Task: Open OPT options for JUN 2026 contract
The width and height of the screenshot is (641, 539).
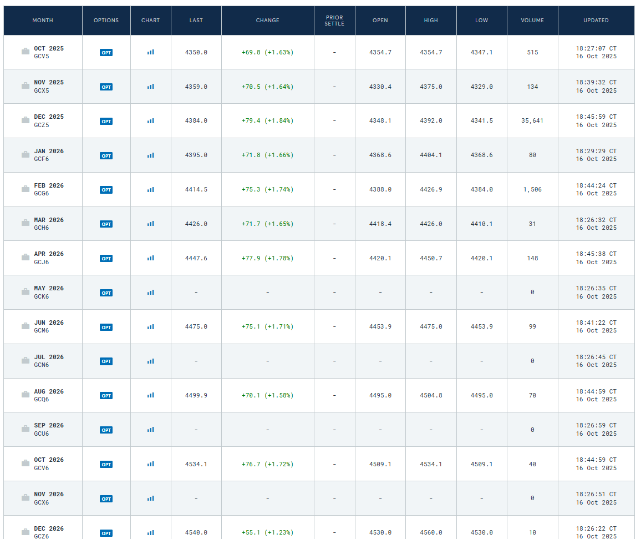Action: 106,328
